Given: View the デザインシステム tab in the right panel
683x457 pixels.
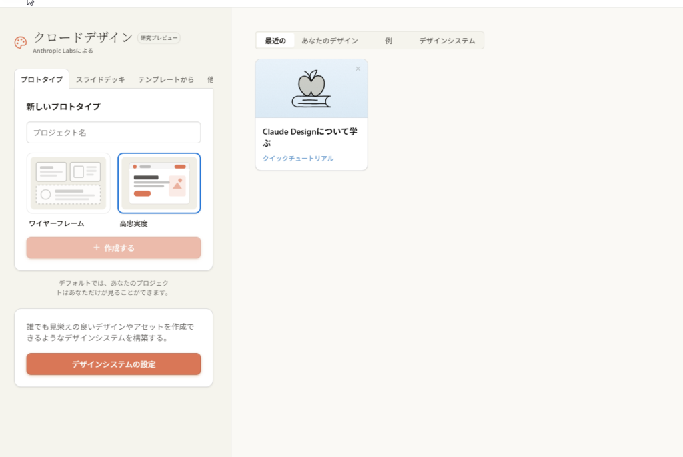Looking at the screenshot, I should click(447, 41).
